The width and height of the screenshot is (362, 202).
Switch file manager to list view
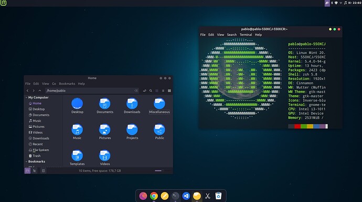(x=163, y=91)
